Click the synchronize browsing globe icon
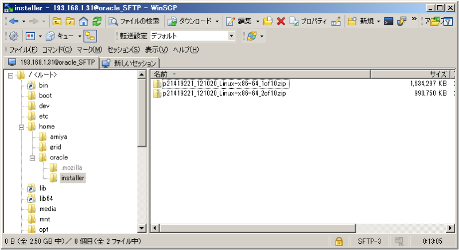 [x=252, y=36]
